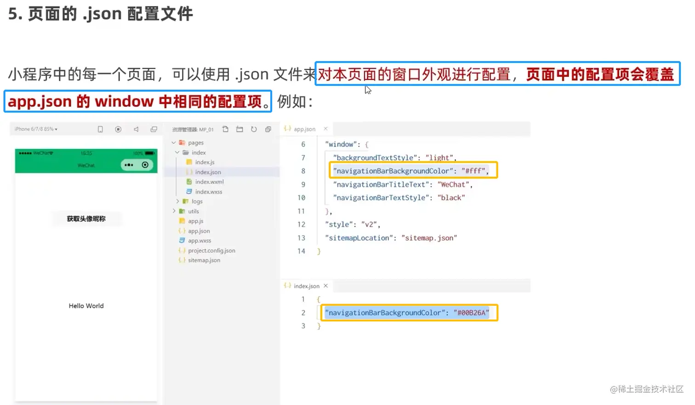Click the sitemapLocation line in app.json
The width and height of the screenshot is (695, 405).
point(391,238)
